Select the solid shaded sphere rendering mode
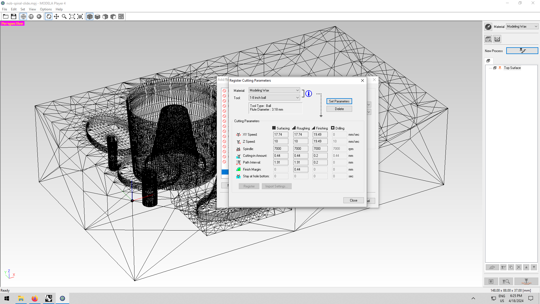 pyautogui.click(x=39, y=17)
